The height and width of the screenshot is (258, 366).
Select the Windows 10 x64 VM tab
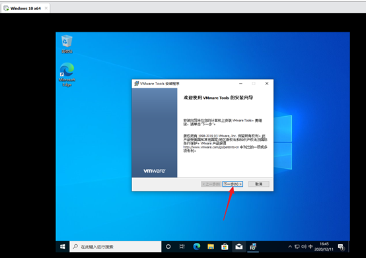[25, 9]
